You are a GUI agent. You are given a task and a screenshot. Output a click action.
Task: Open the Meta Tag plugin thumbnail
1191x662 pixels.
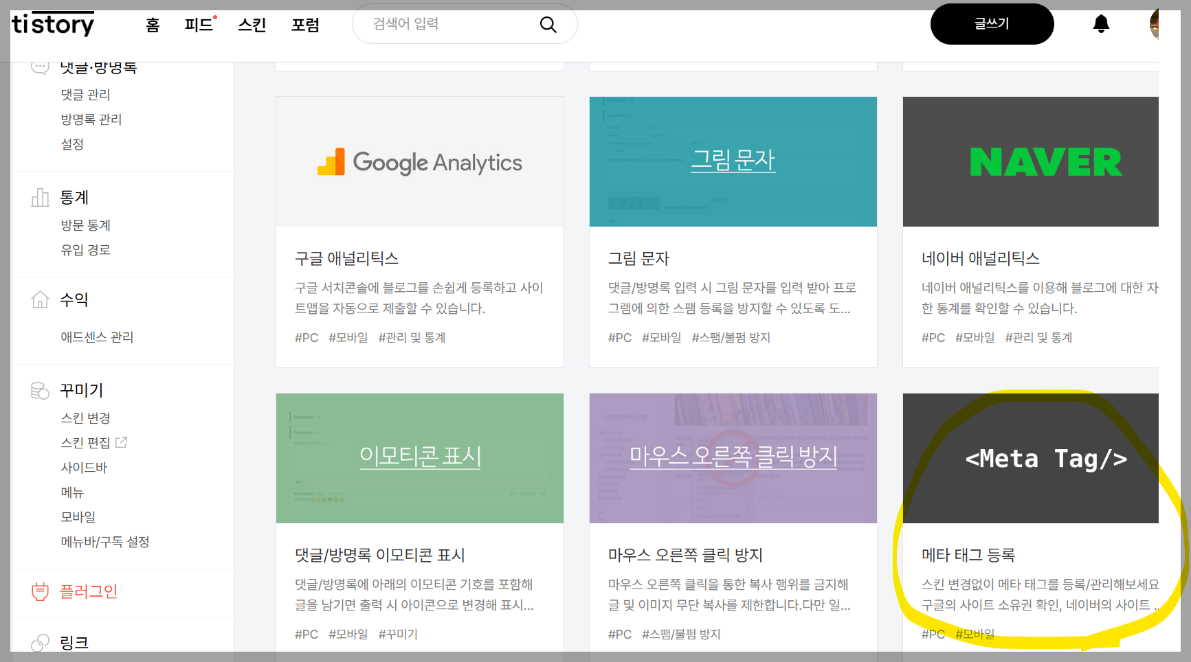[1031, 458]
